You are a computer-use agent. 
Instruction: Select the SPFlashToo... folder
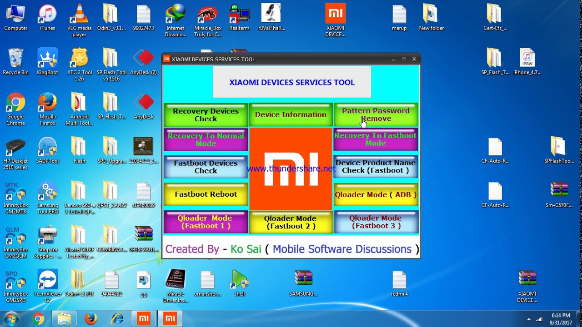coord(559,150)
